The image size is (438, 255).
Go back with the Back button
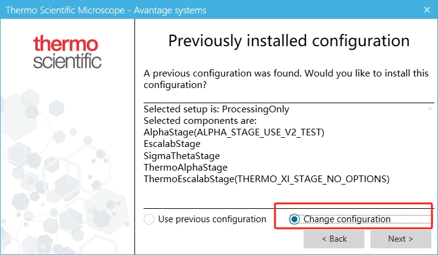(x=333, y=239)
